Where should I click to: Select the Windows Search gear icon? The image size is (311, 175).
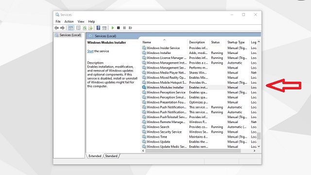(144, 127)
